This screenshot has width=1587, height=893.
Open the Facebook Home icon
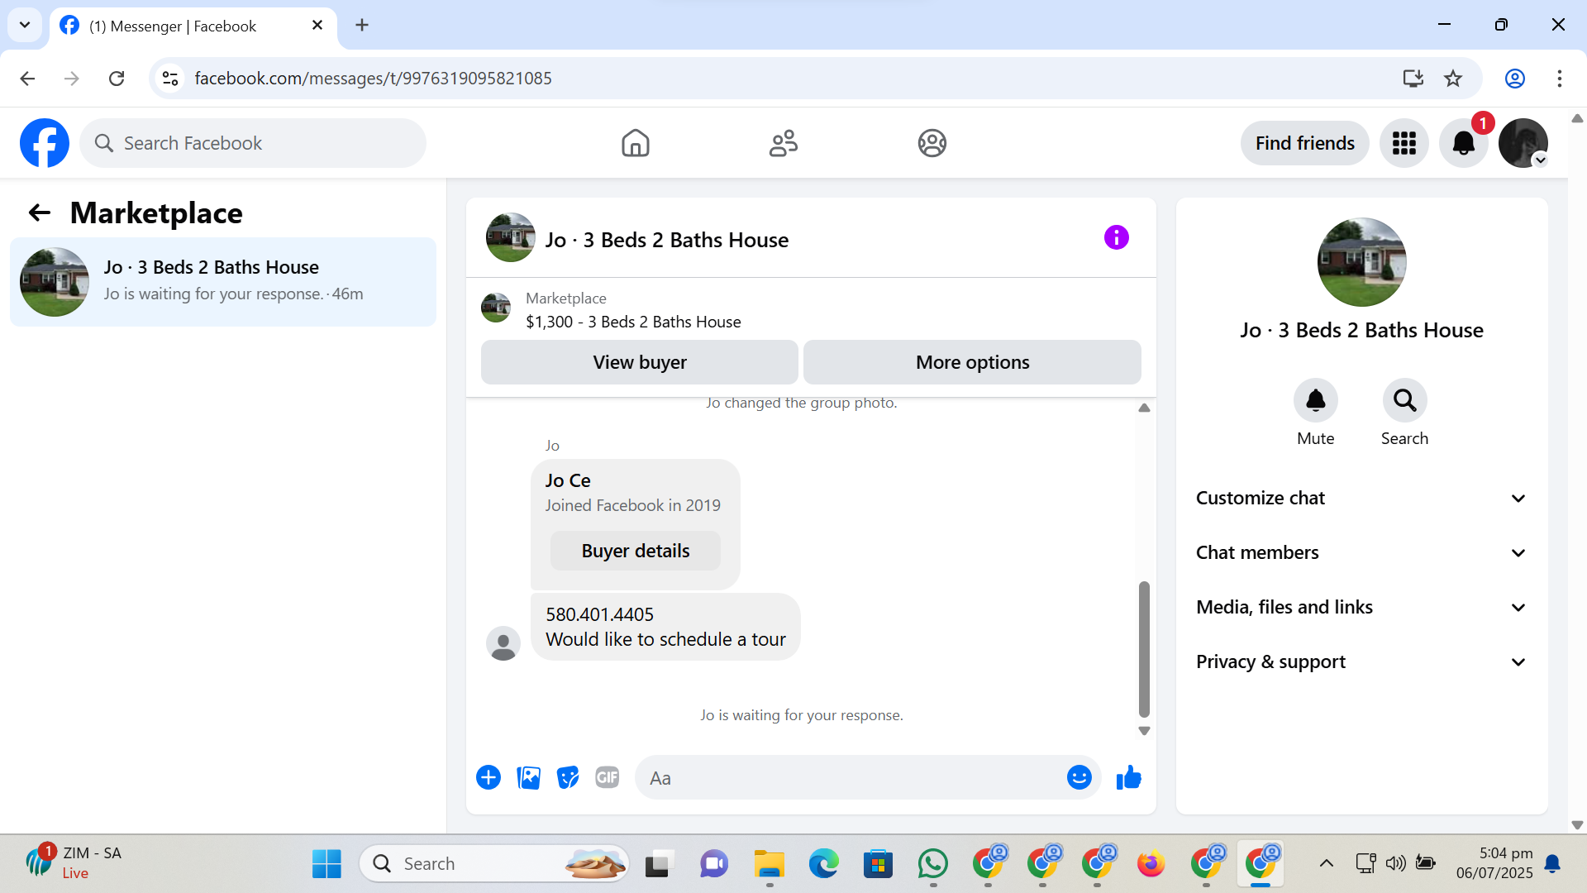(x=635, y=143)
